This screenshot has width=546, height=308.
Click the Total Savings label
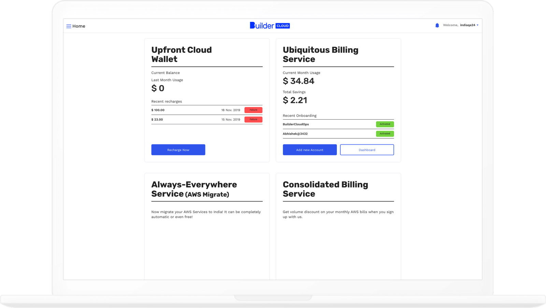click(x=294, y=92)
